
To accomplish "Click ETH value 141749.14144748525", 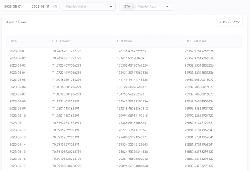I will [132, 80].
